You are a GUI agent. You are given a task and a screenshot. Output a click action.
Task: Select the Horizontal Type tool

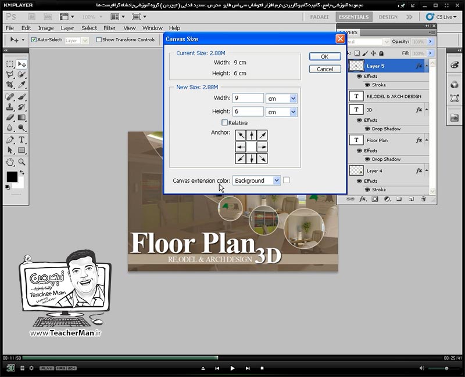tap(22, 139)
